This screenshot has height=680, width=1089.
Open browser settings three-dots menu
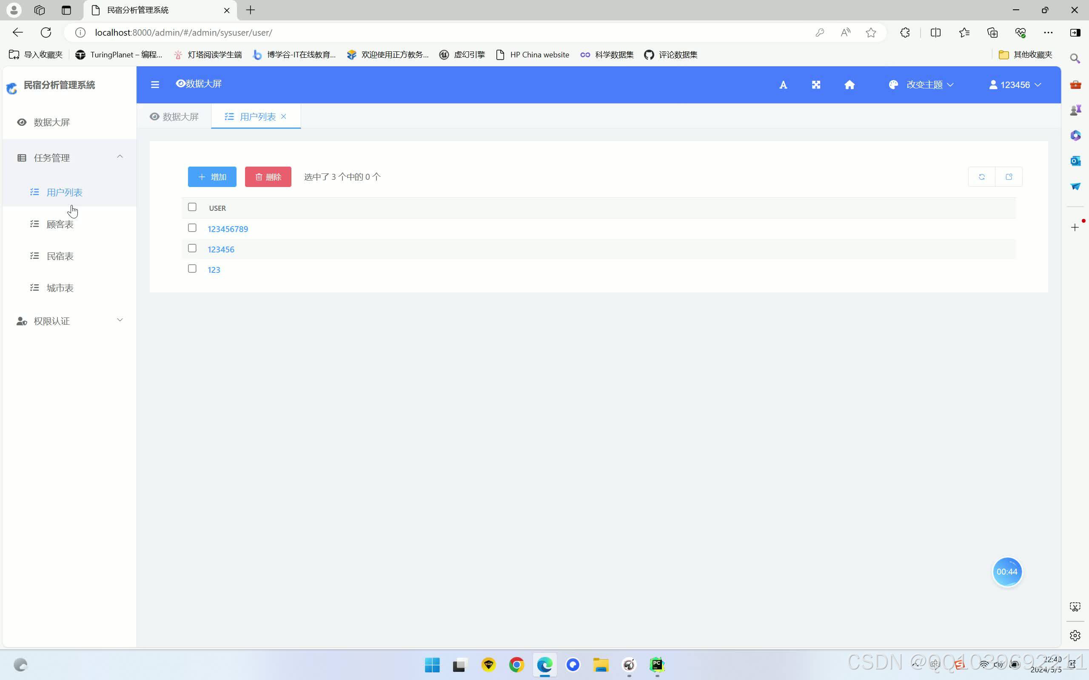[1048, 32]
